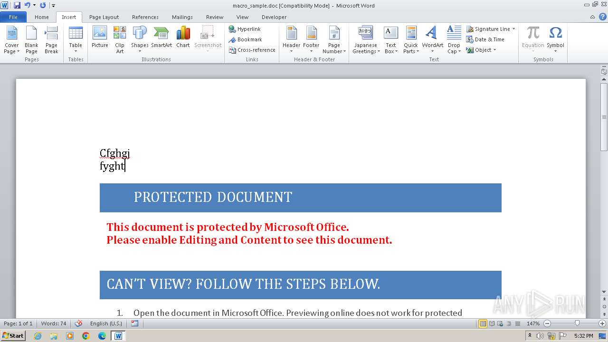Switch to the View tab
The width and height of the screenshot is (608, 342).
(x=242, y=17)
